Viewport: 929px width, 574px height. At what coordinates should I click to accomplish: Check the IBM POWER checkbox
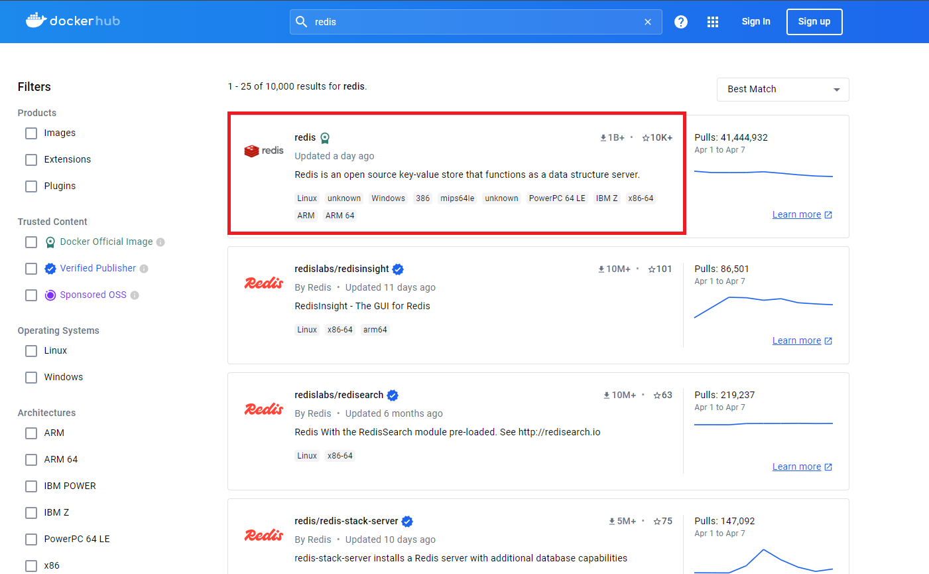click(x=31, y=486)
